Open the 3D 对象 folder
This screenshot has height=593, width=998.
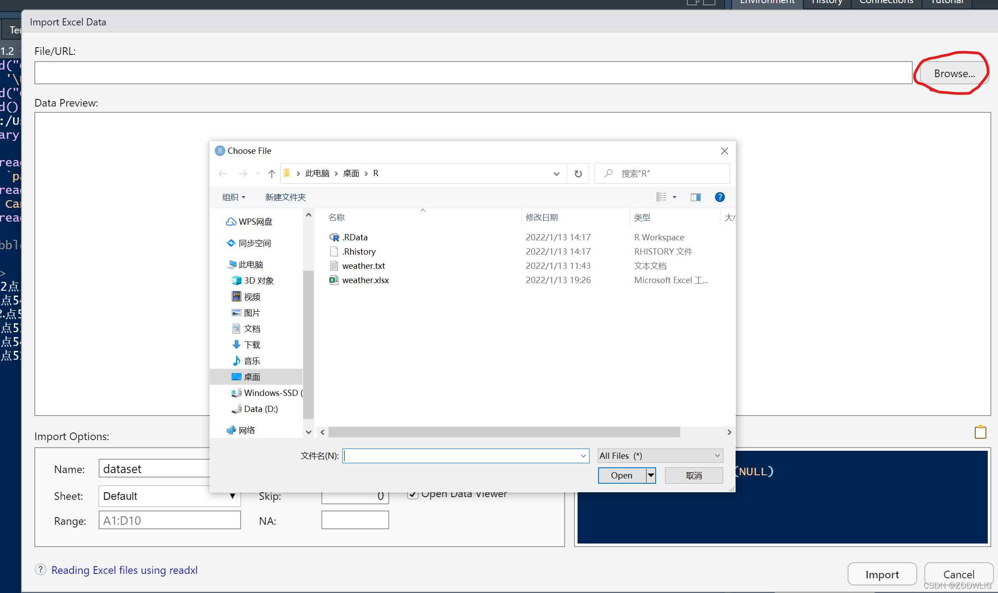[x=253, y=280]
